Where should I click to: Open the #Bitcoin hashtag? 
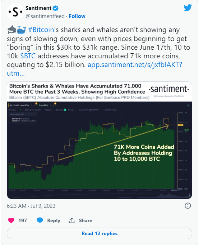pyautogui.click(x=41, y=30)
